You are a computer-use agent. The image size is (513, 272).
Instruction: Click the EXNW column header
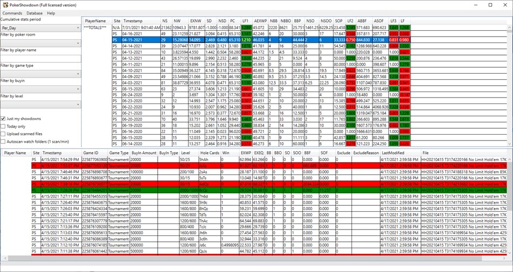pyautogui.click(x=197, y=21)
